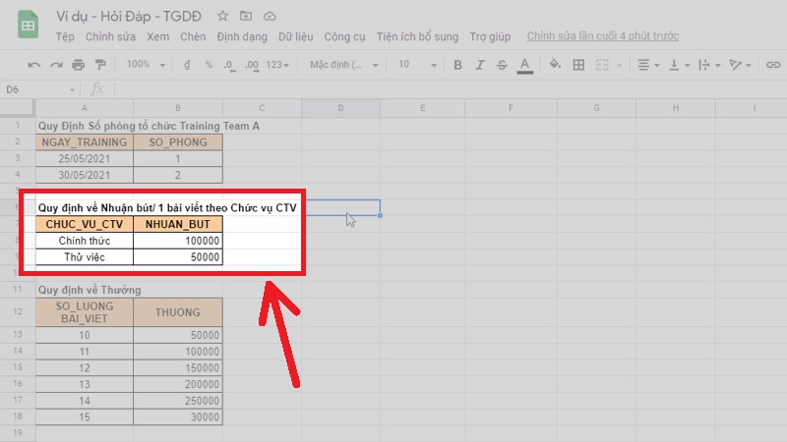Print the spreadsheet with printer icon
Viewport: 787px width, 442px height.
[x=79, y=65]
